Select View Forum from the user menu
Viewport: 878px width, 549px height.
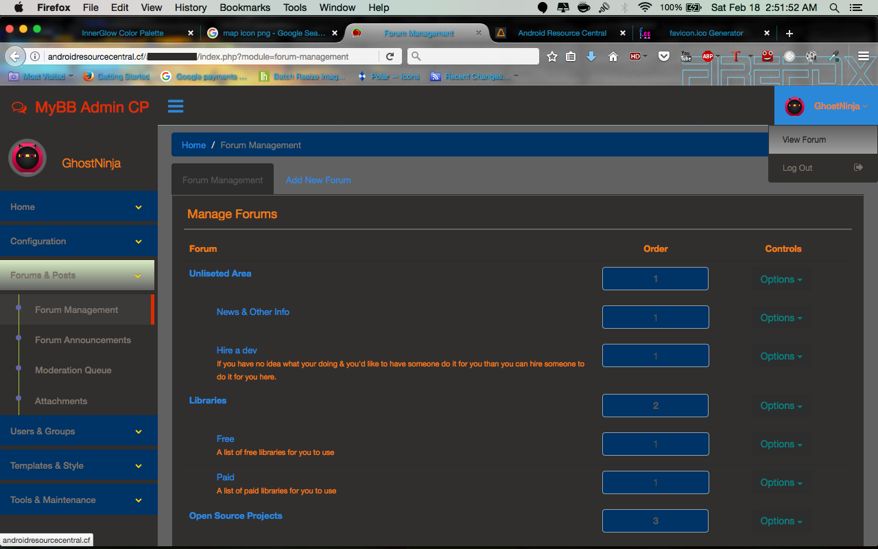804,140
